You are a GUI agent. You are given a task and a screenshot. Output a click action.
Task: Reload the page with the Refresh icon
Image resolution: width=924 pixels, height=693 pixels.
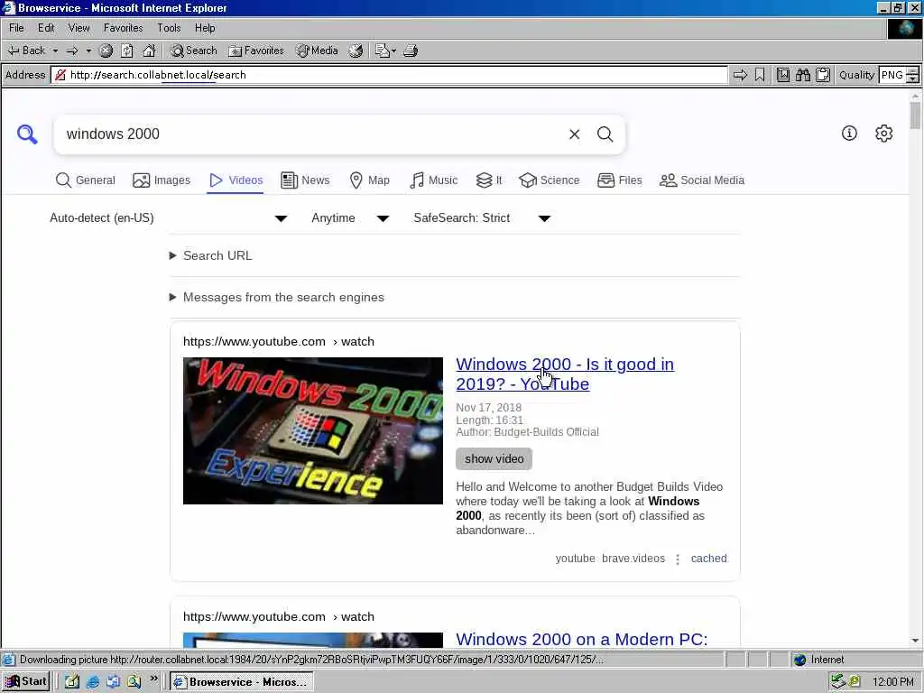127,51
